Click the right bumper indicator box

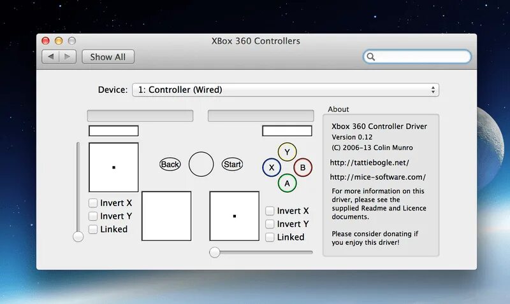288,131
